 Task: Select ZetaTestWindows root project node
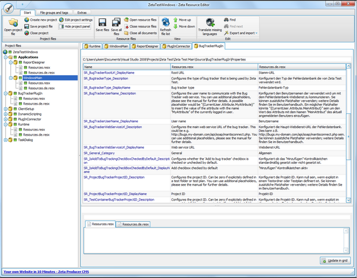point(25,52)
